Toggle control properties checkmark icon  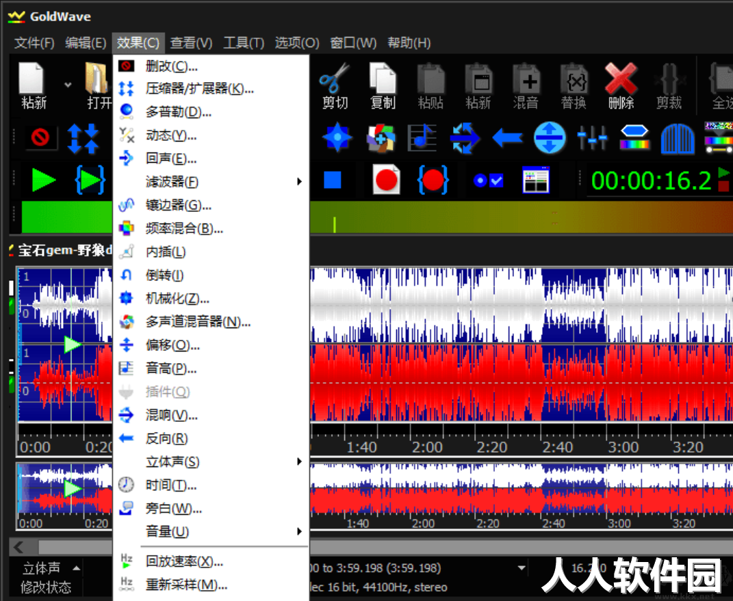click(x=488, y=181)
